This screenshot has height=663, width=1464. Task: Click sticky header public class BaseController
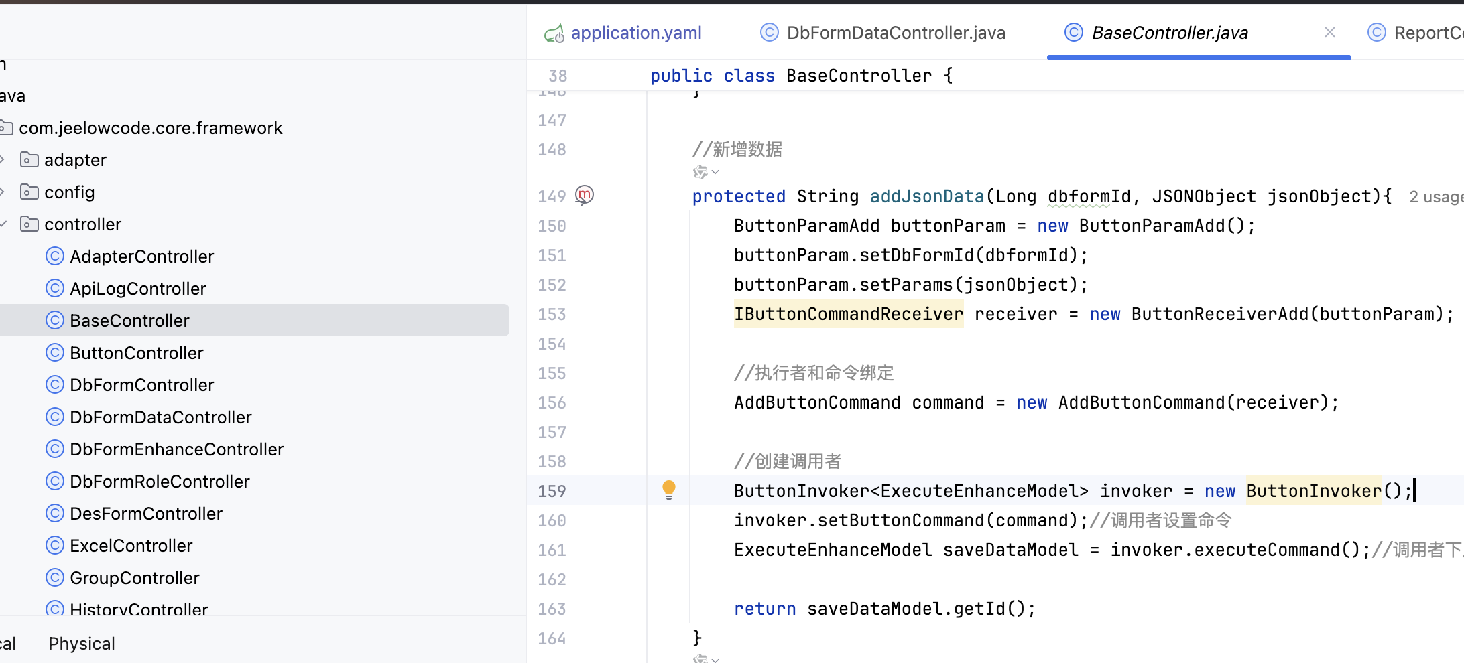[x=802, y=76]
